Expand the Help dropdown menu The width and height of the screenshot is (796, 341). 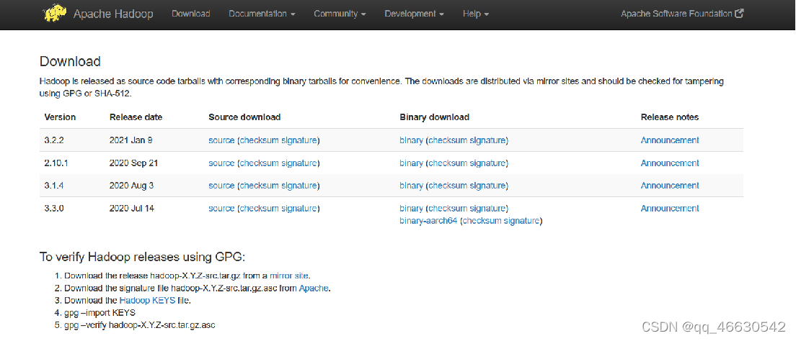(x=476, y=14)
